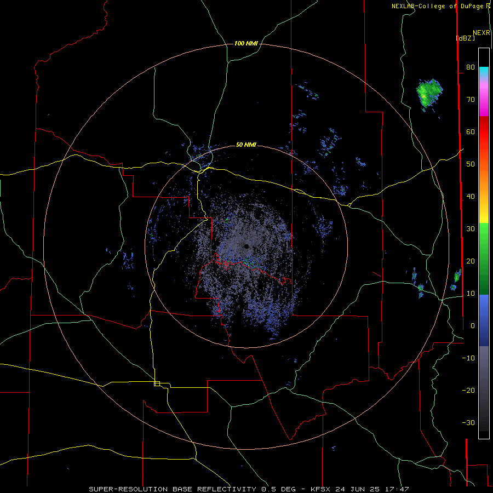This screenshot has height=493, width=493.
Task: Click the 80 value on the dBZ scale
Action: tap(471, 67)
